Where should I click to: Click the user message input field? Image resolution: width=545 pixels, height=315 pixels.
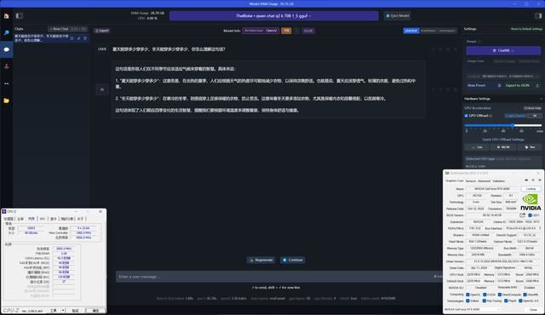tap(274, 277)
